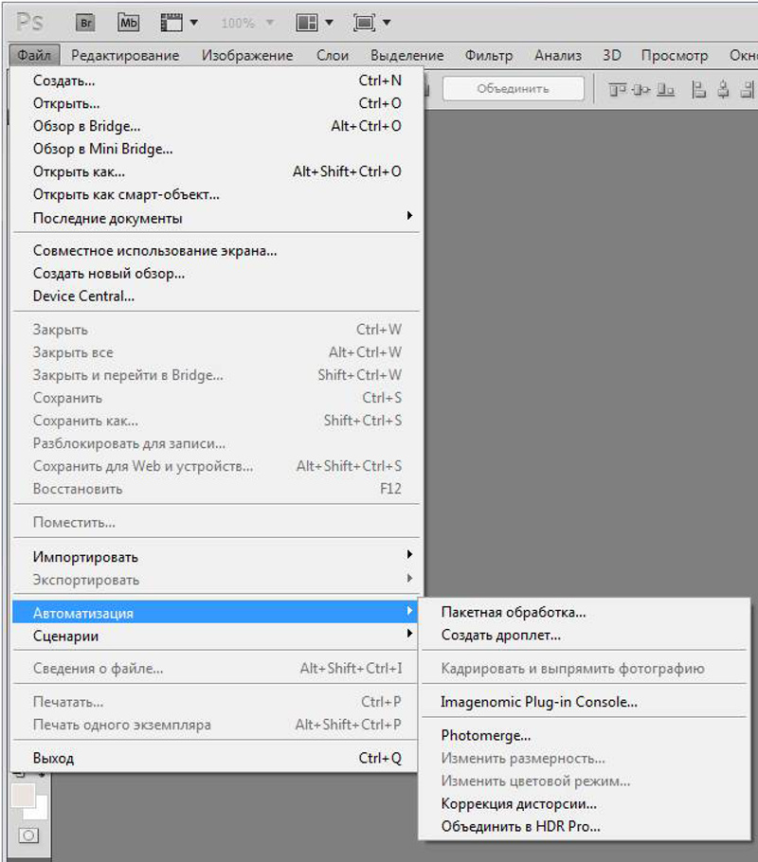758x862 pixels.
Task: Click Разблокировать для записи... item
Action: pyautogui.click(x=215, y=443)
